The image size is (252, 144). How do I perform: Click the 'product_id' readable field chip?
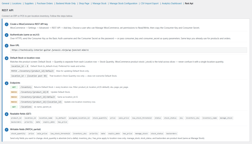16,118
